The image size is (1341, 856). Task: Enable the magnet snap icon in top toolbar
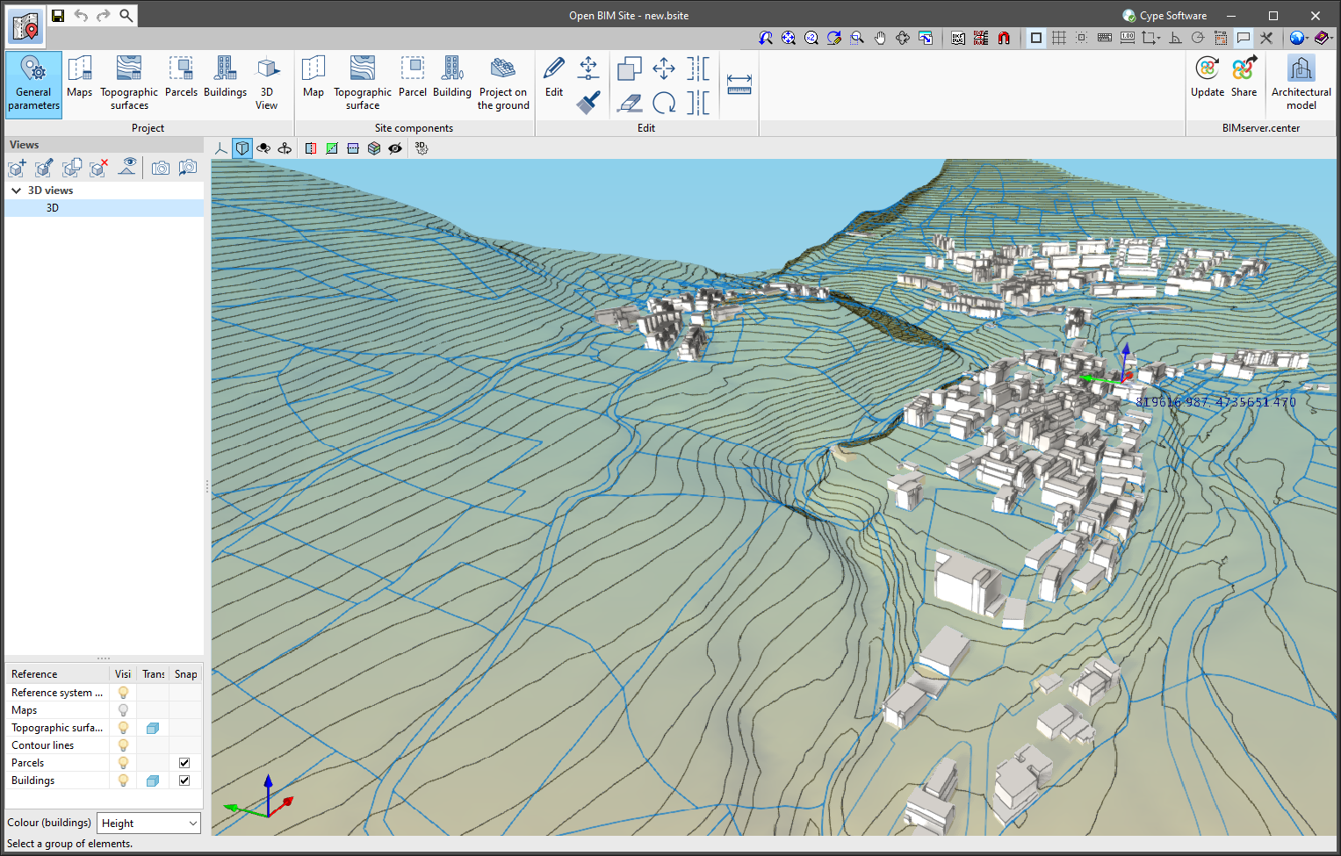click(1004, 37)
